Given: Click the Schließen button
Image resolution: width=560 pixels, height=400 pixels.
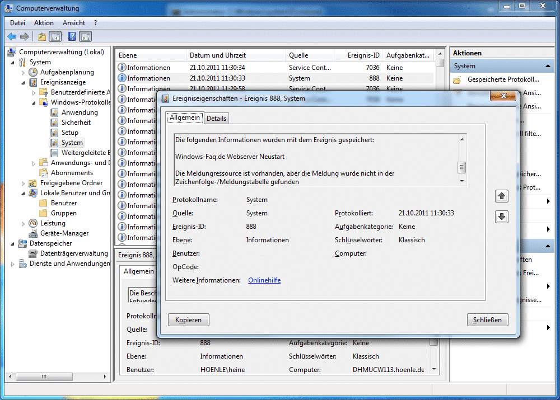Looking at the screenshot, I should tap(488, 320).
